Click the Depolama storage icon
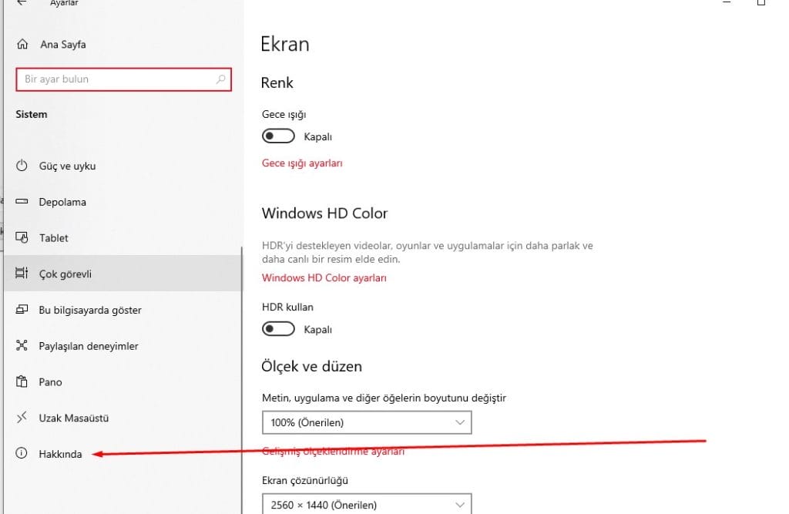 (x=22, y=202)
